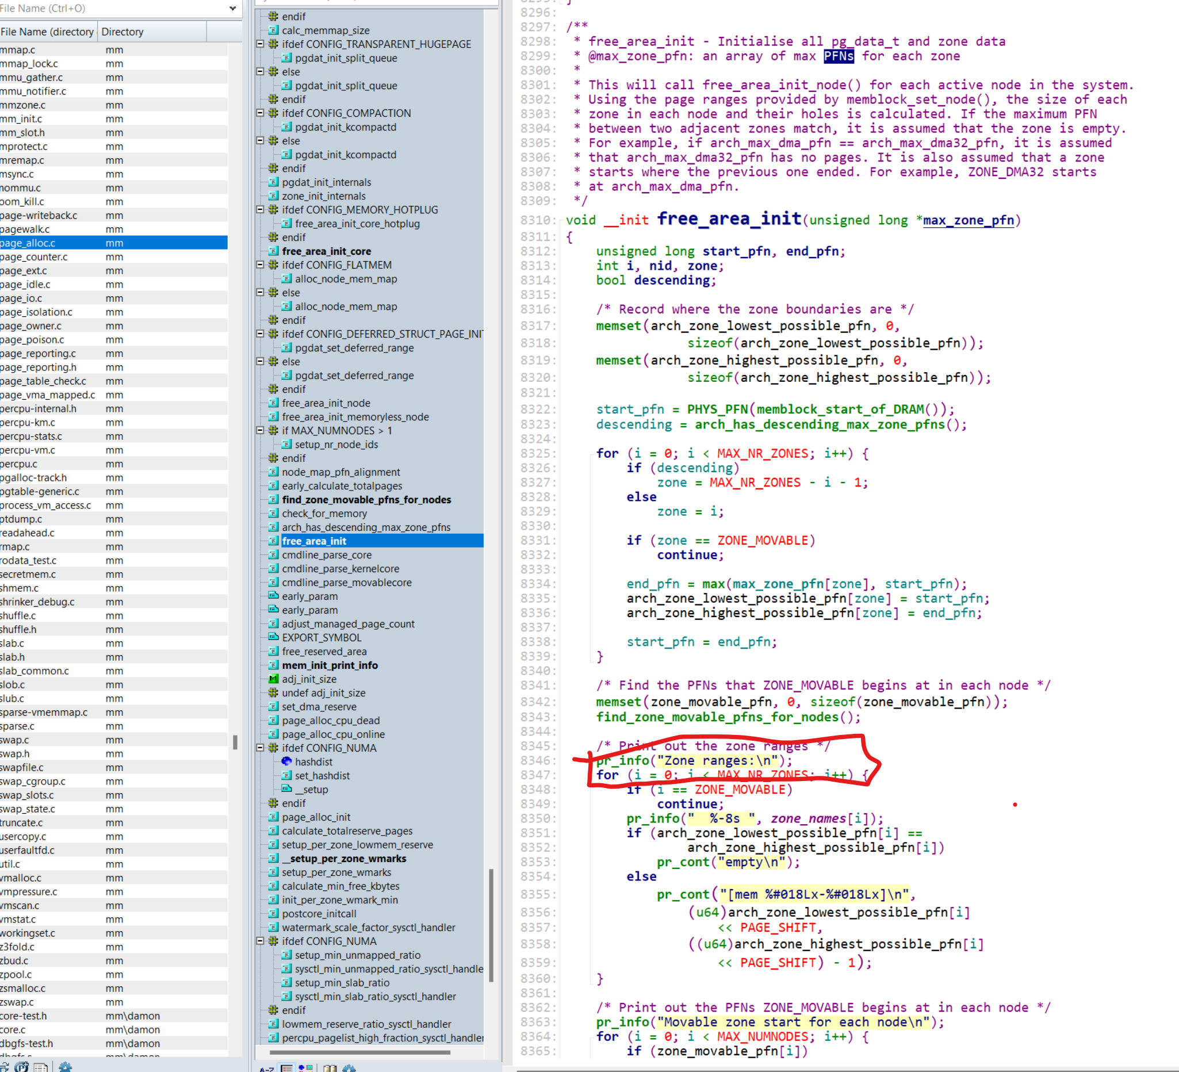
Task: Click File Name (directory) column header
Action: (x=47, y=32)
